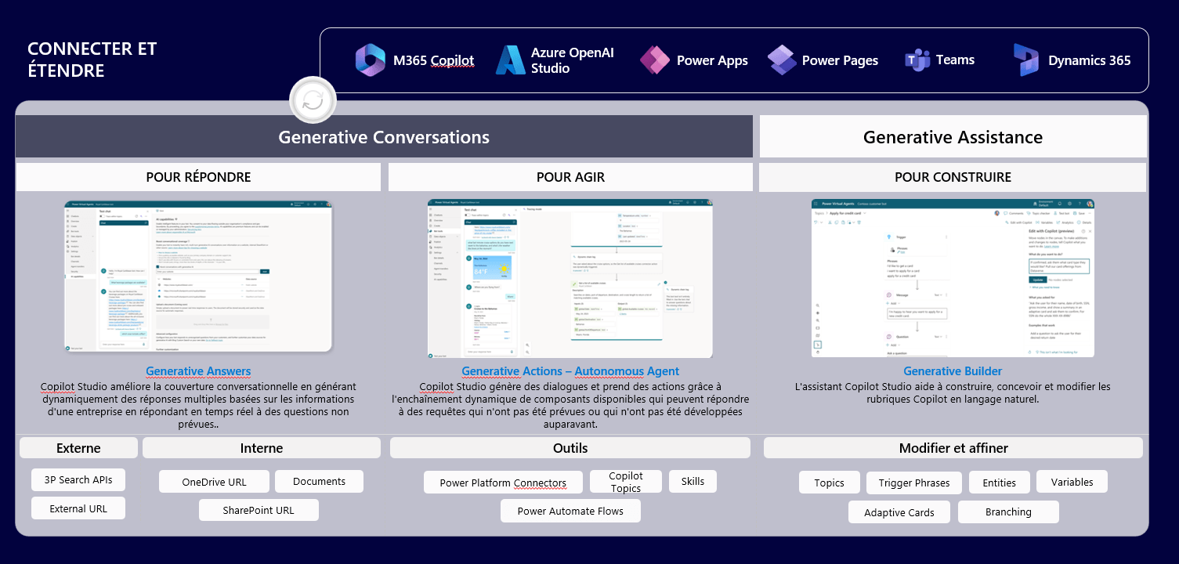Select the Power Platform Connectors chip
Screen dimensions: 1179x564
503,483
